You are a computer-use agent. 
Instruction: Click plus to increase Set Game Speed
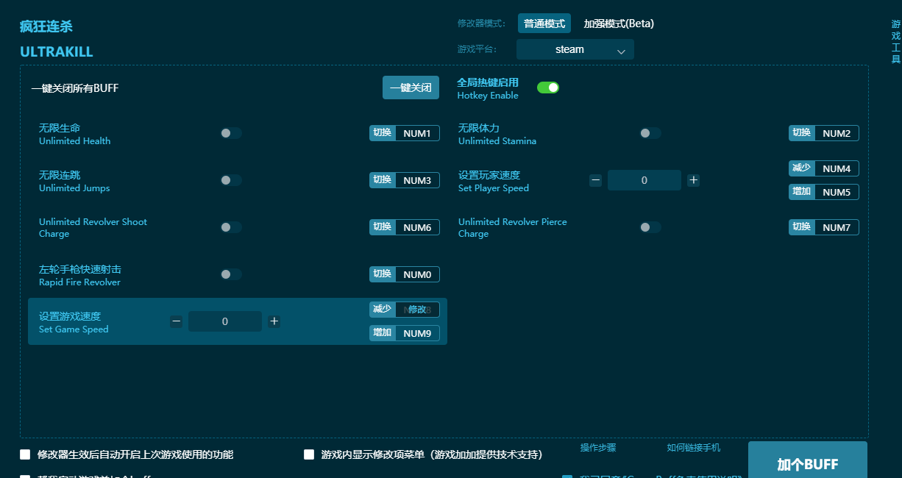pyautogui.click(x=274, y=321)
